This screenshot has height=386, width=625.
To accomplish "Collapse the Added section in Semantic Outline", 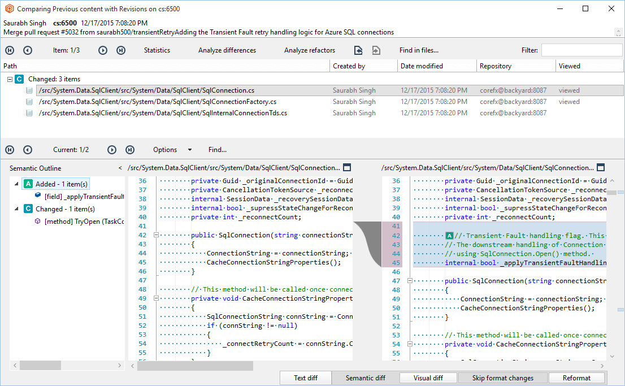I will click(x=16, y=184).
